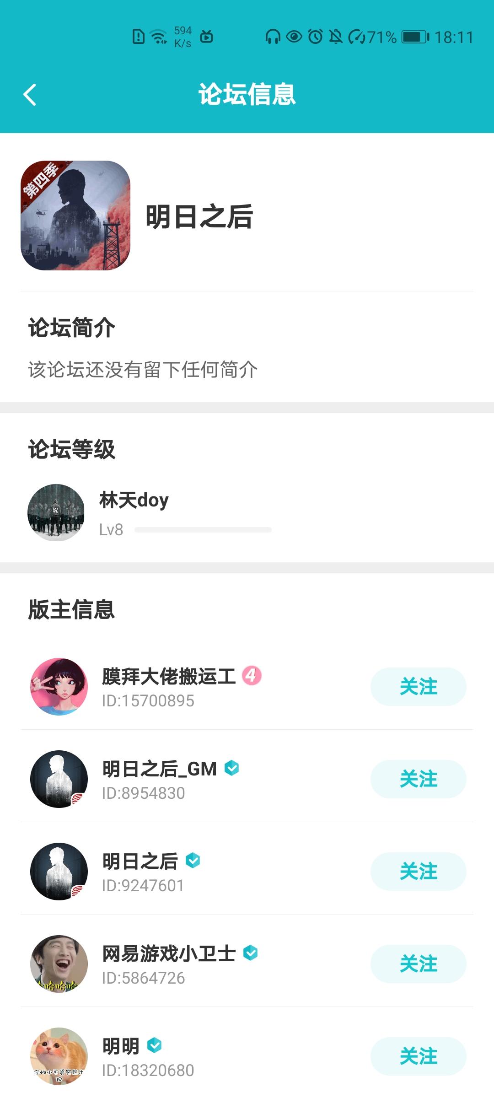The height and width of the screenshot is (1098, 494).
Task: Tap 明日之后_GM's avatar
Action: point(59,779)
